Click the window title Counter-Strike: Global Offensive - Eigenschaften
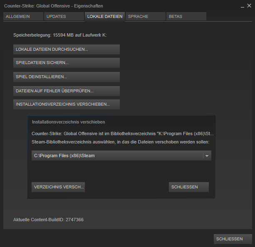Screen dimensions: 255x247 tap(54, 6)
